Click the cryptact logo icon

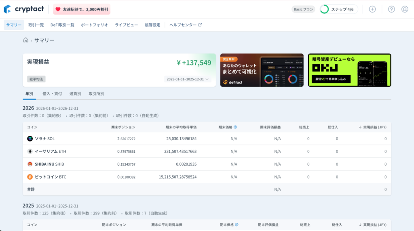coord(8,9)
